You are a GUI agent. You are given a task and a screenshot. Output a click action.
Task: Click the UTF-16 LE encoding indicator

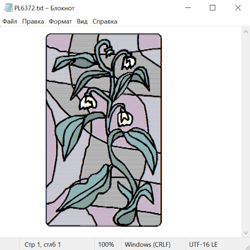(203, 244)
